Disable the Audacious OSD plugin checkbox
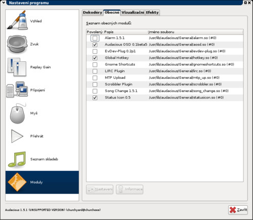The height and width of the screenshot is (220, 253). [x=95, y=45]
